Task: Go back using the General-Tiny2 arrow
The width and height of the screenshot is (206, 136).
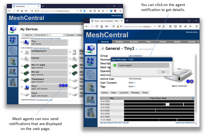Action: tap(102, 48)
